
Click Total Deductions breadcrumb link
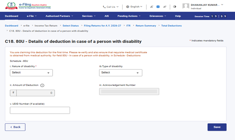171,26
